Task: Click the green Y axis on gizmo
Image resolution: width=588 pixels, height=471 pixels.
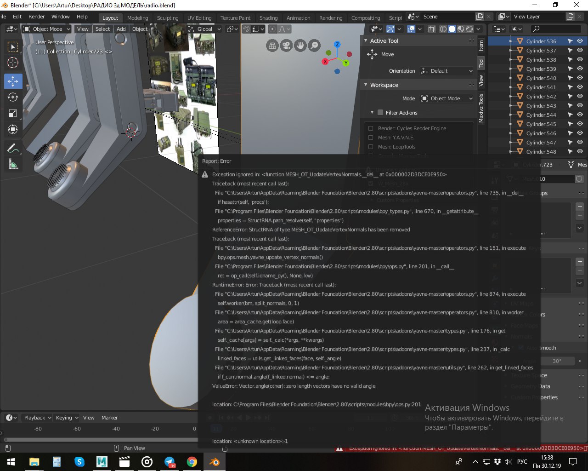Action: pos(345,63)
